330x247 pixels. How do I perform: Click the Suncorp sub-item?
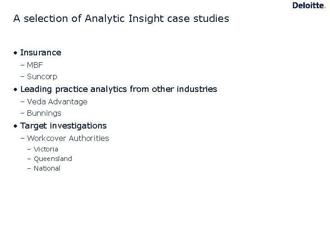tap(42, 77)
